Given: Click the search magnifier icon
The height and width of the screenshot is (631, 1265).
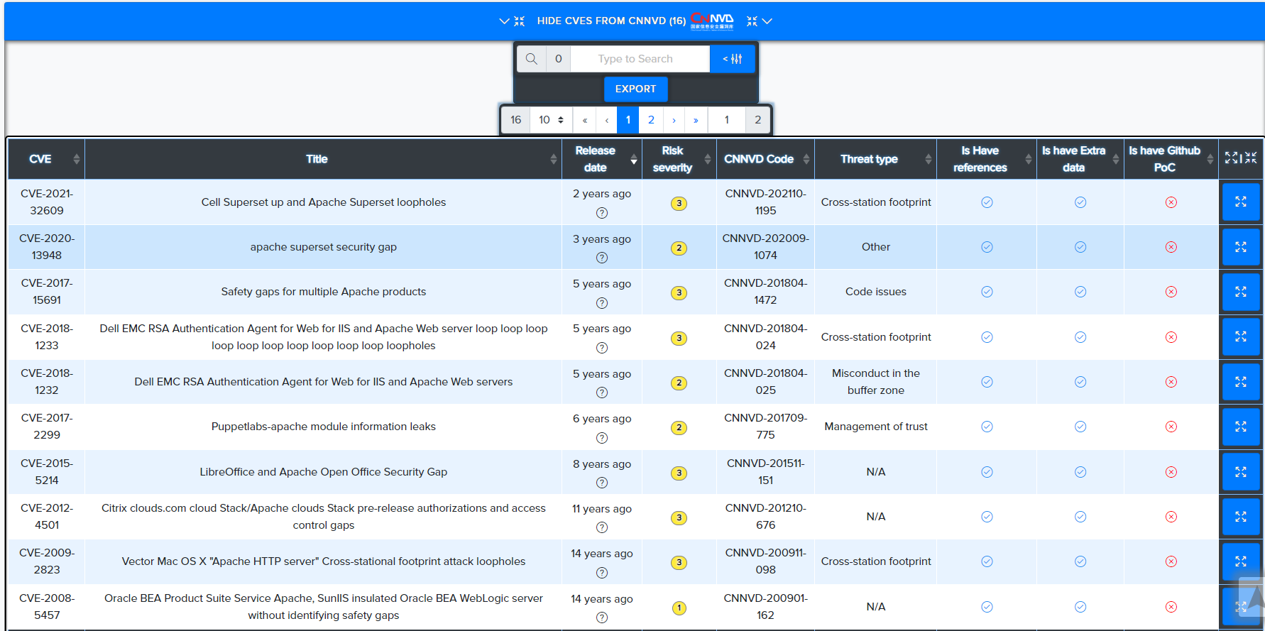Looking at the screenshot, I should point(531,59).
